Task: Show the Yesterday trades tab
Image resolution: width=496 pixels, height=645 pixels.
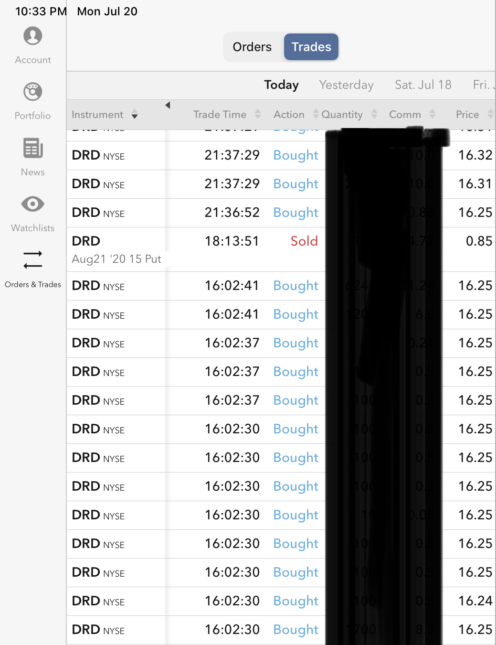Action: [x=346, y=85]
